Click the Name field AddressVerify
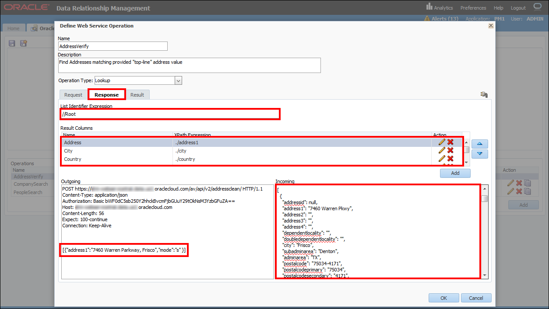 (x=113, y=46)
